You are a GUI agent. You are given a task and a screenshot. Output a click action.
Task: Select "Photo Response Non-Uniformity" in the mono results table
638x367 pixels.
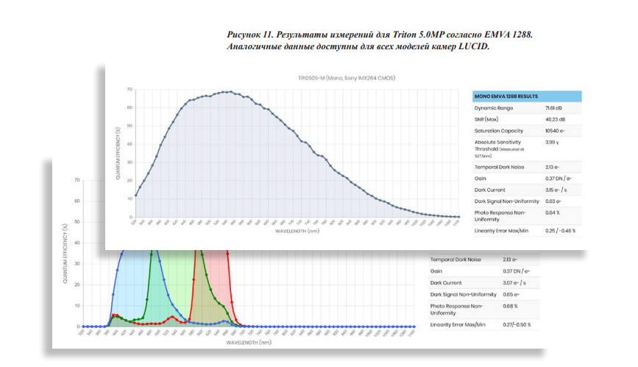500,216
